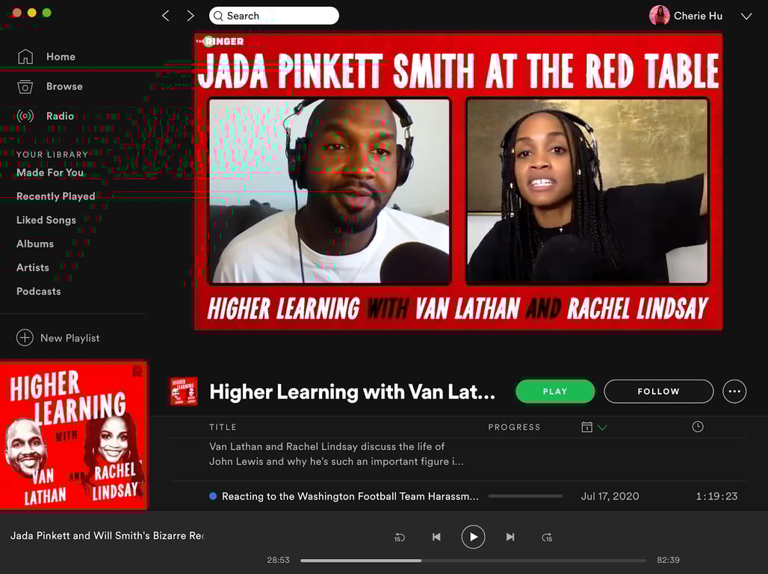
Task: Seek in the playback progress bar
Action: pyautogui.click(x=473, y=561)
